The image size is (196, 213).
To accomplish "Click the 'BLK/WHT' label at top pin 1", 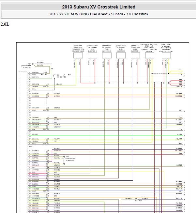I will pos(36,72).
